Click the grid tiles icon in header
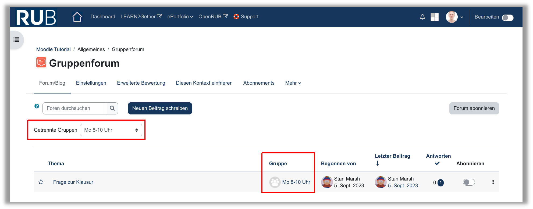Image resolution: width=533 pixels, height=209 pixels. [x=435, y=17]
